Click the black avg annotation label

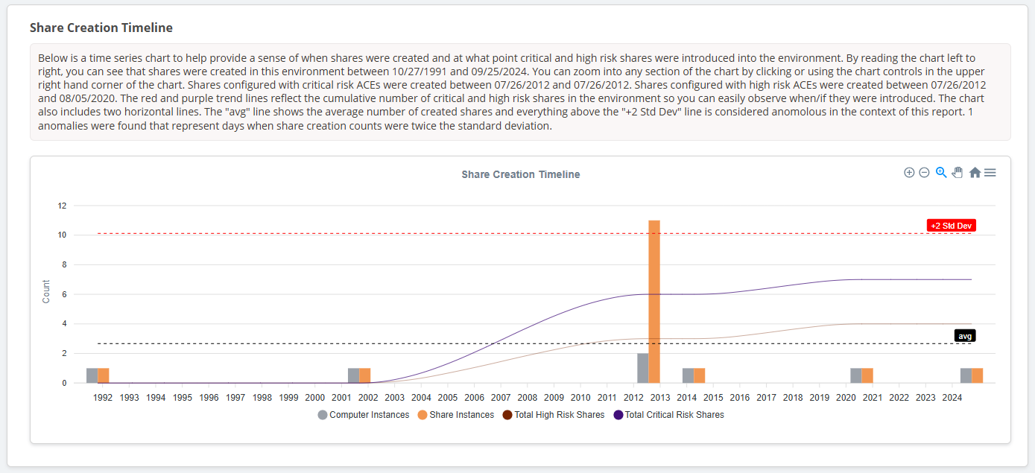coord(965,336)
